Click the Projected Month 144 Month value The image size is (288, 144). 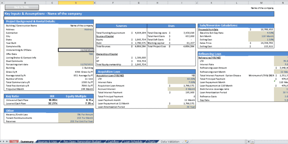[87, 89]
